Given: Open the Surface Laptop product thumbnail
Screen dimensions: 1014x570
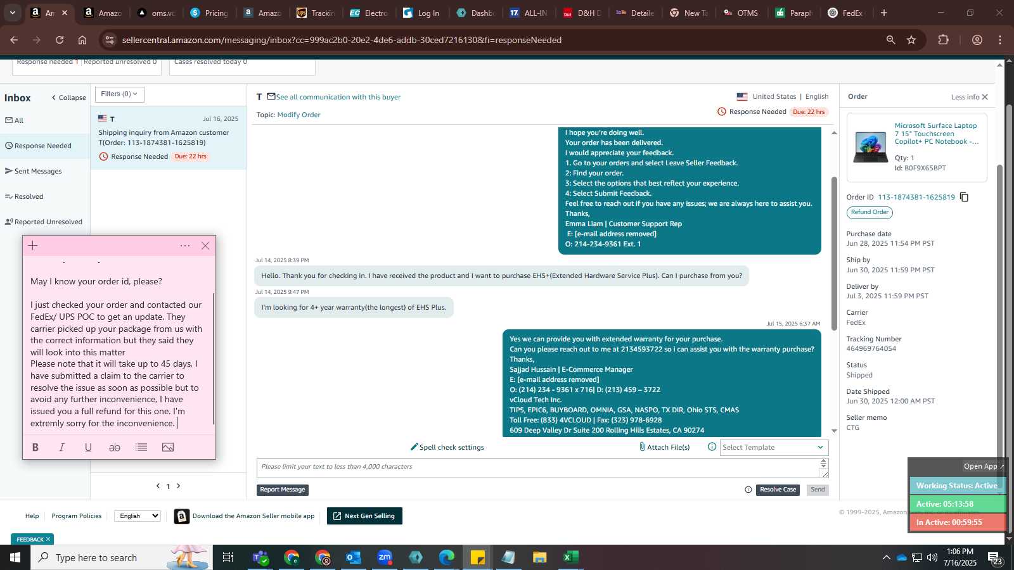Looking at the screenshot, I should (871, 148).
